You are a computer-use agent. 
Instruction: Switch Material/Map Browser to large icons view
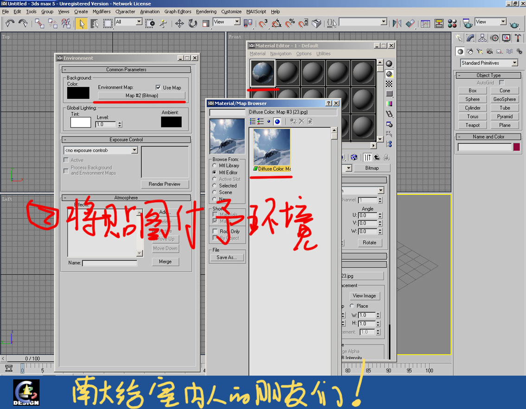[277, 121]
